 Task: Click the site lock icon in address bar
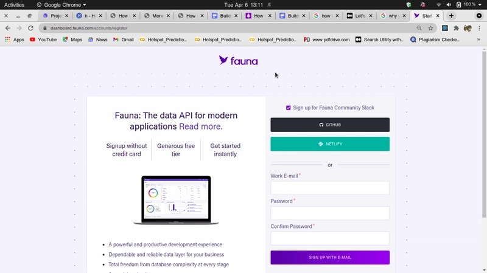(x=44, y=28)
